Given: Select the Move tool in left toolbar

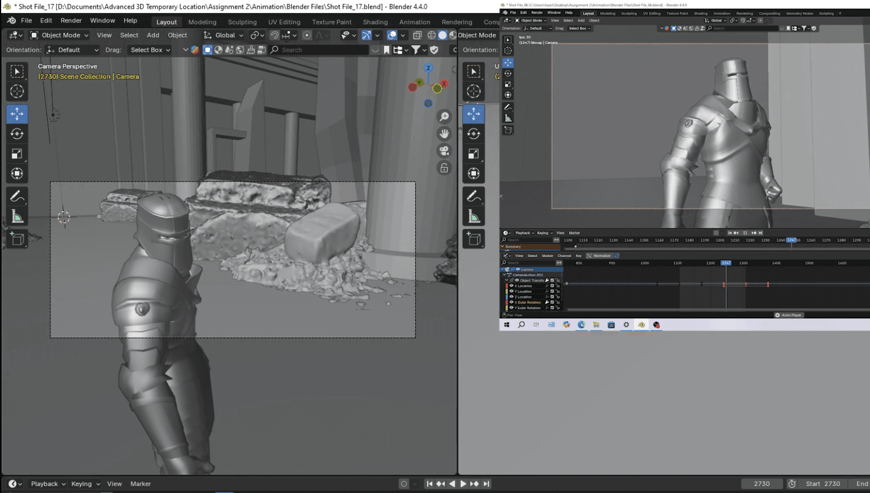Looking at the screenshot, I should 17,114.
